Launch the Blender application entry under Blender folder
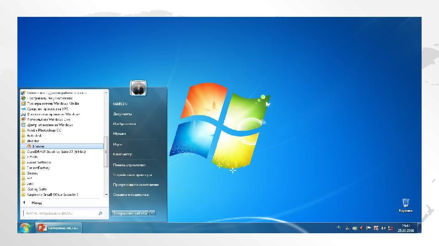 pyautogui.click(x=62, y=146)
